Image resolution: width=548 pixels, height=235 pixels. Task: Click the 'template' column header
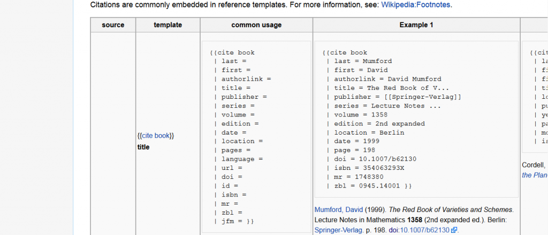[168, 25]
